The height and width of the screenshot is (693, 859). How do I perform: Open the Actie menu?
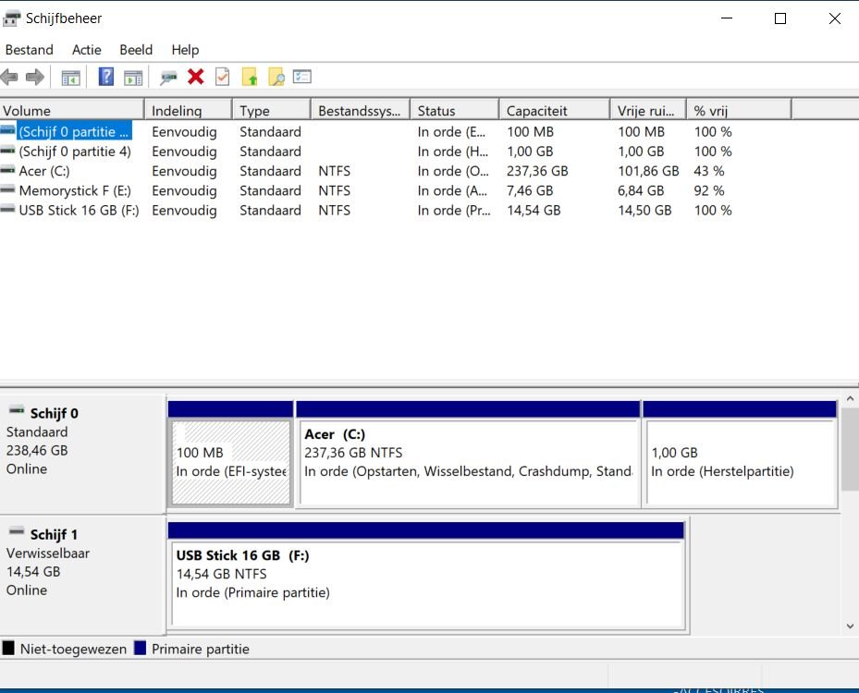tap(87, 50)
